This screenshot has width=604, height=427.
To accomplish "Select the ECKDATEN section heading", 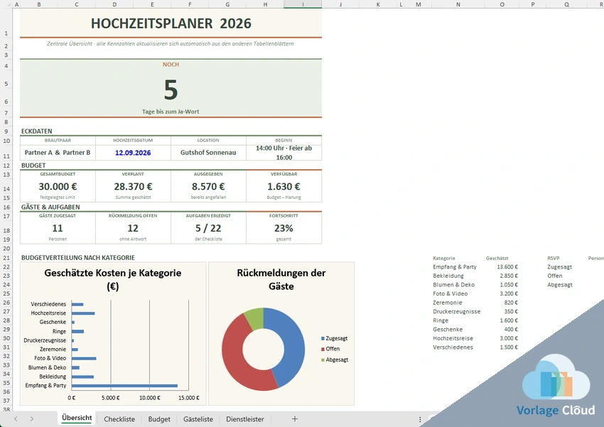I will tap(36, 131).
